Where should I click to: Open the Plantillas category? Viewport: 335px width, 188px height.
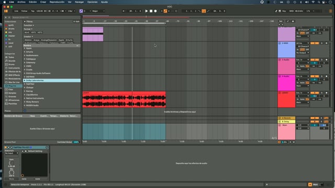[x=13, y=103]
